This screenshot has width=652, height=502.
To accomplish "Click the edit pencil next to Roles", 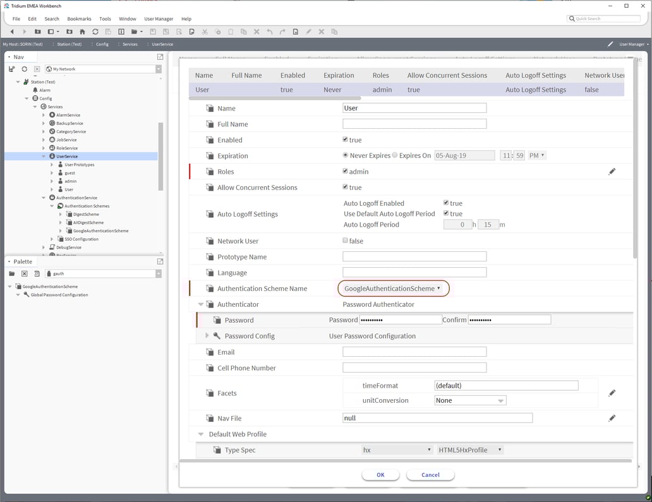I will tap(612, 172).
